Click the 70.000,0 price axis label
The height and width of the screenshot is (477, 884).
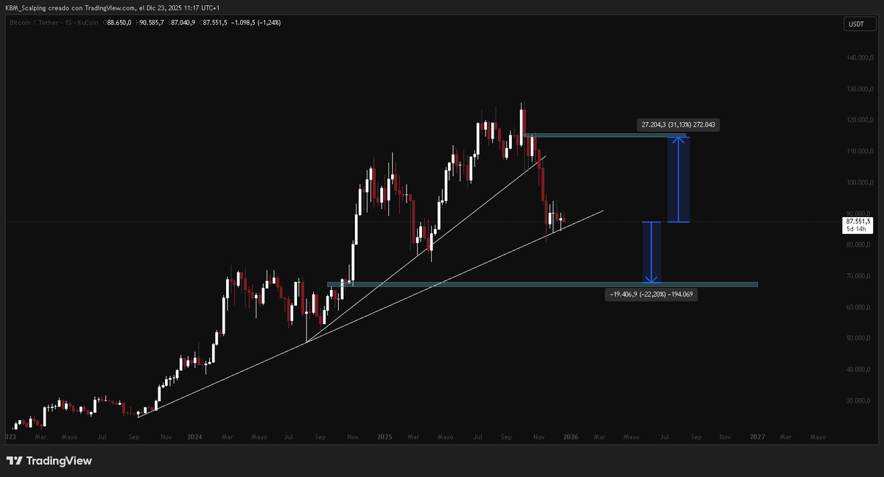point(859,276)
